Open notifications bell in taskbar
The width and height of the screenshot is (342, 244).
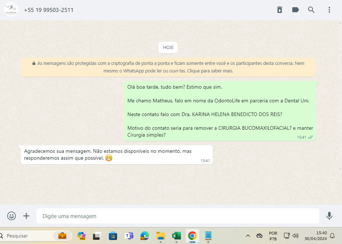332,236
